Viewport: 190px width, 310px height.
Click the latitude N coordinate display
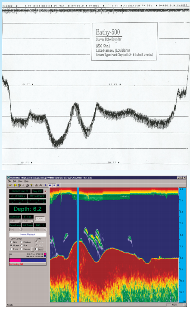click(18, 196)
